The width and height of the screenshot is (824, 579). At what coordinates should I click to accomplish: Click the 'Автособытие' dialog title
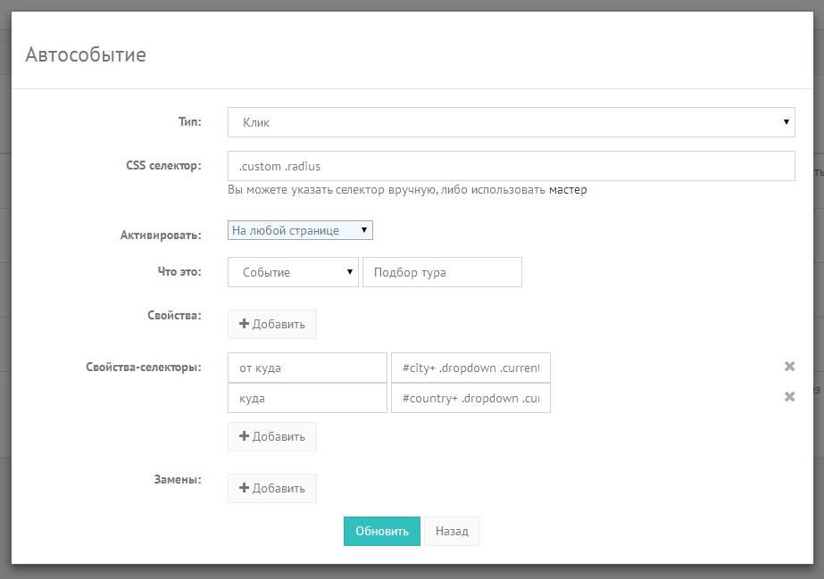pyautogui.click(x=86, y=55)
